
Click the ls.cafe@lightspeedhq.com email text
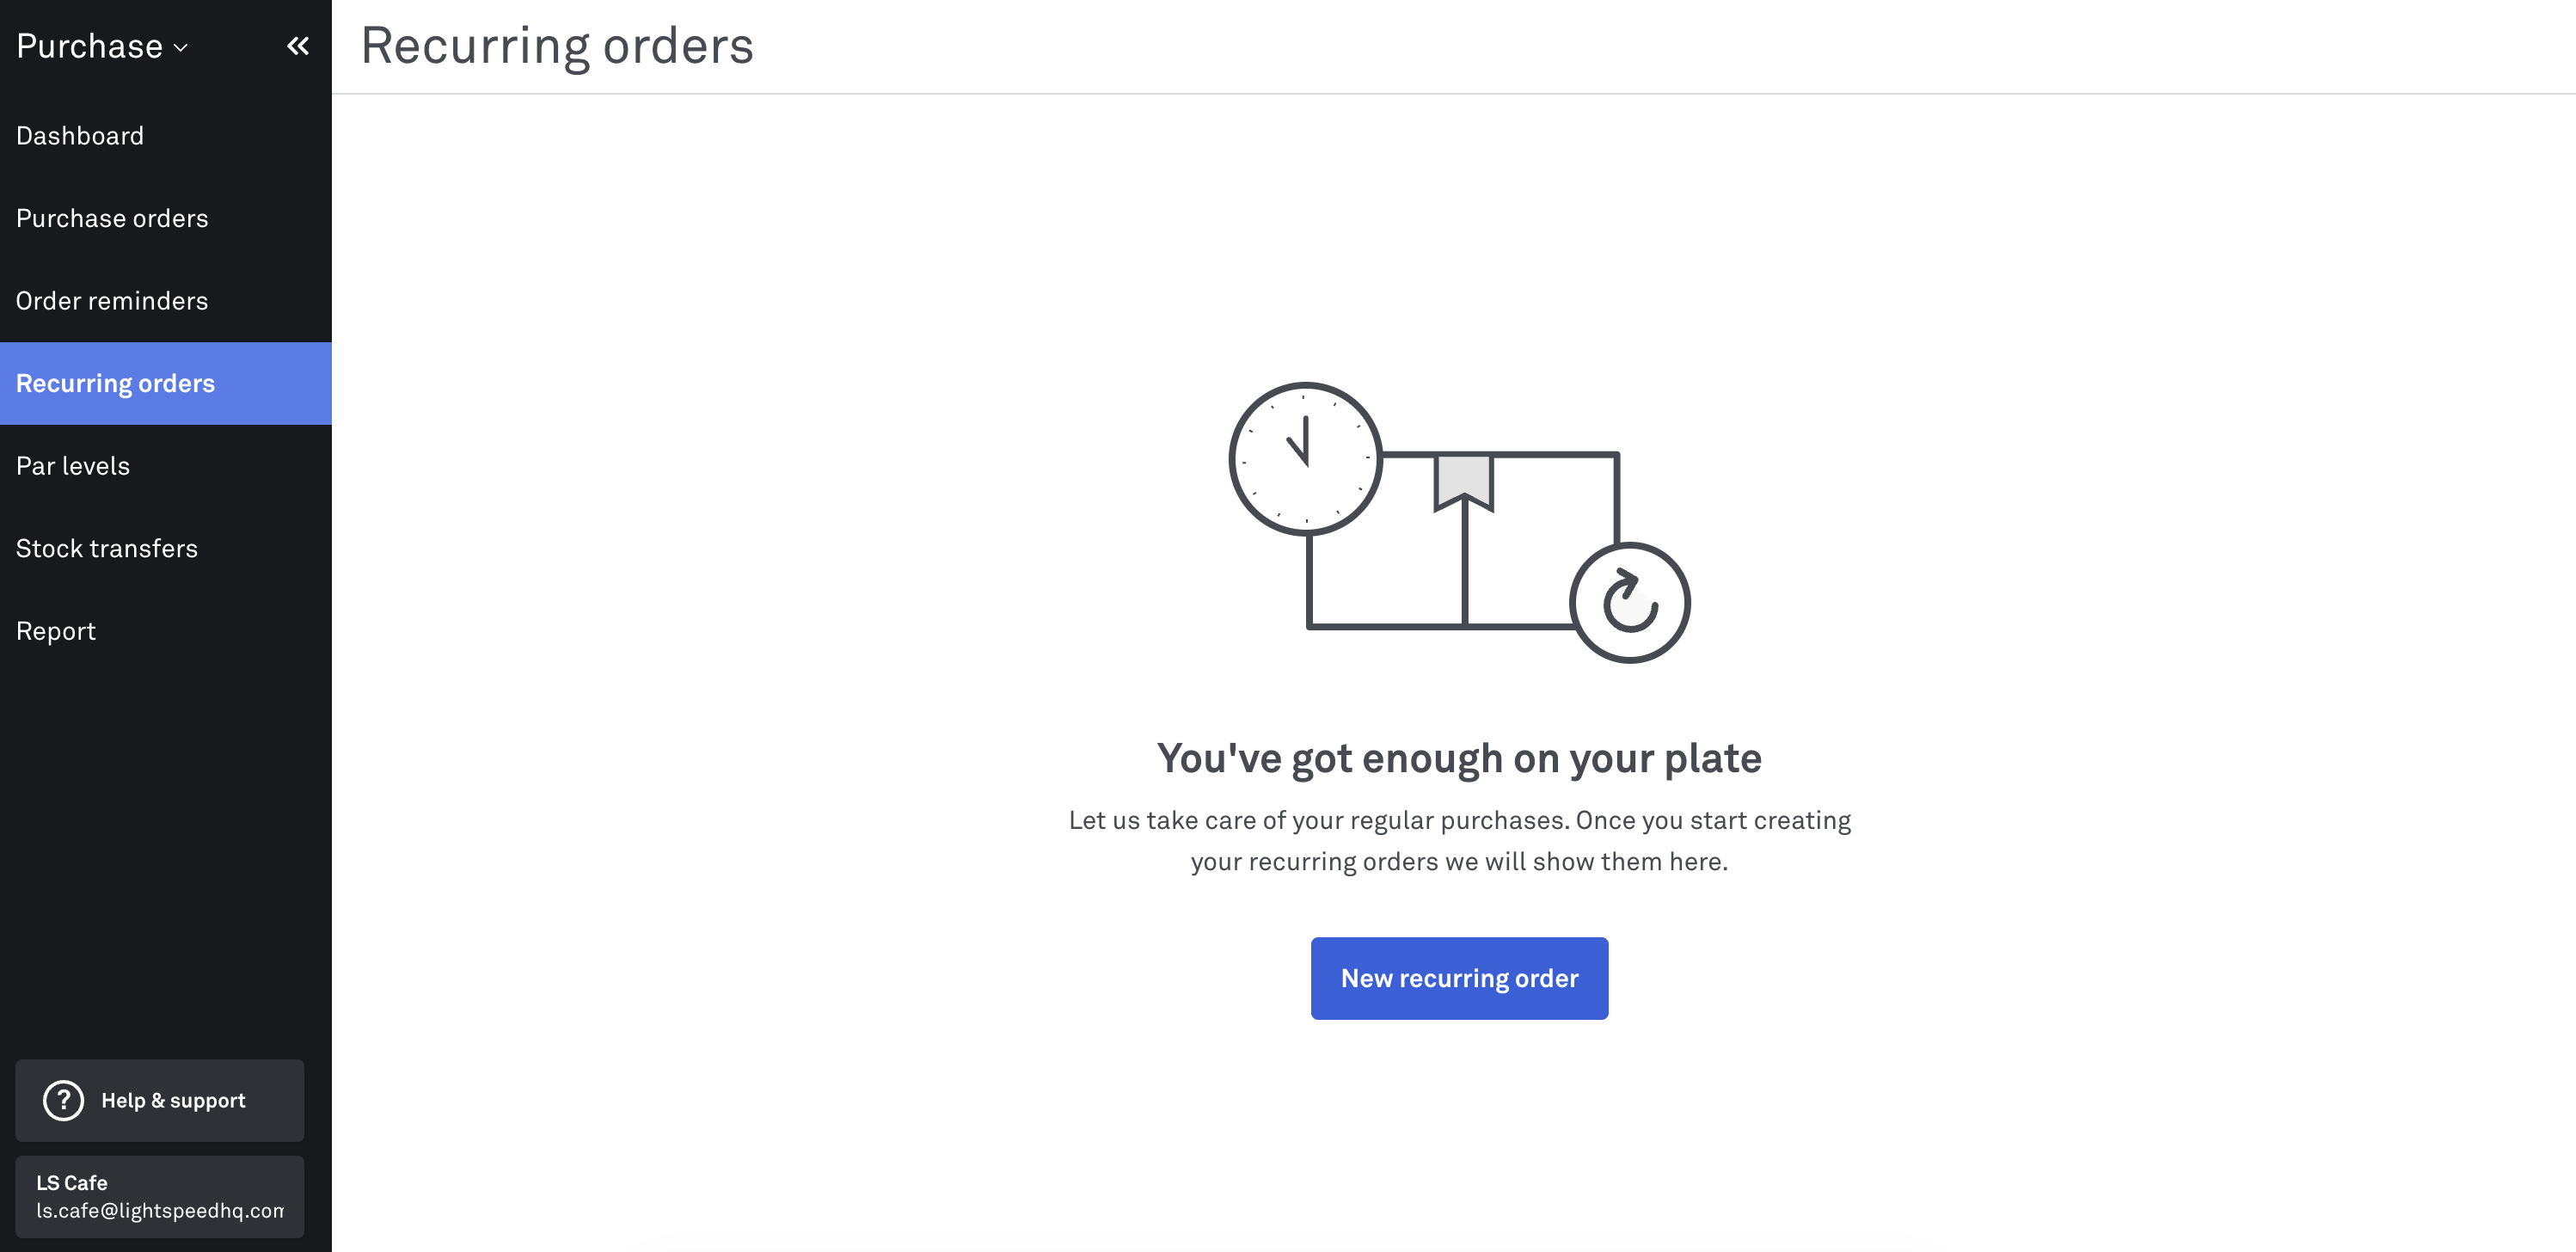pyautogui.click(x=160, y=1211)
